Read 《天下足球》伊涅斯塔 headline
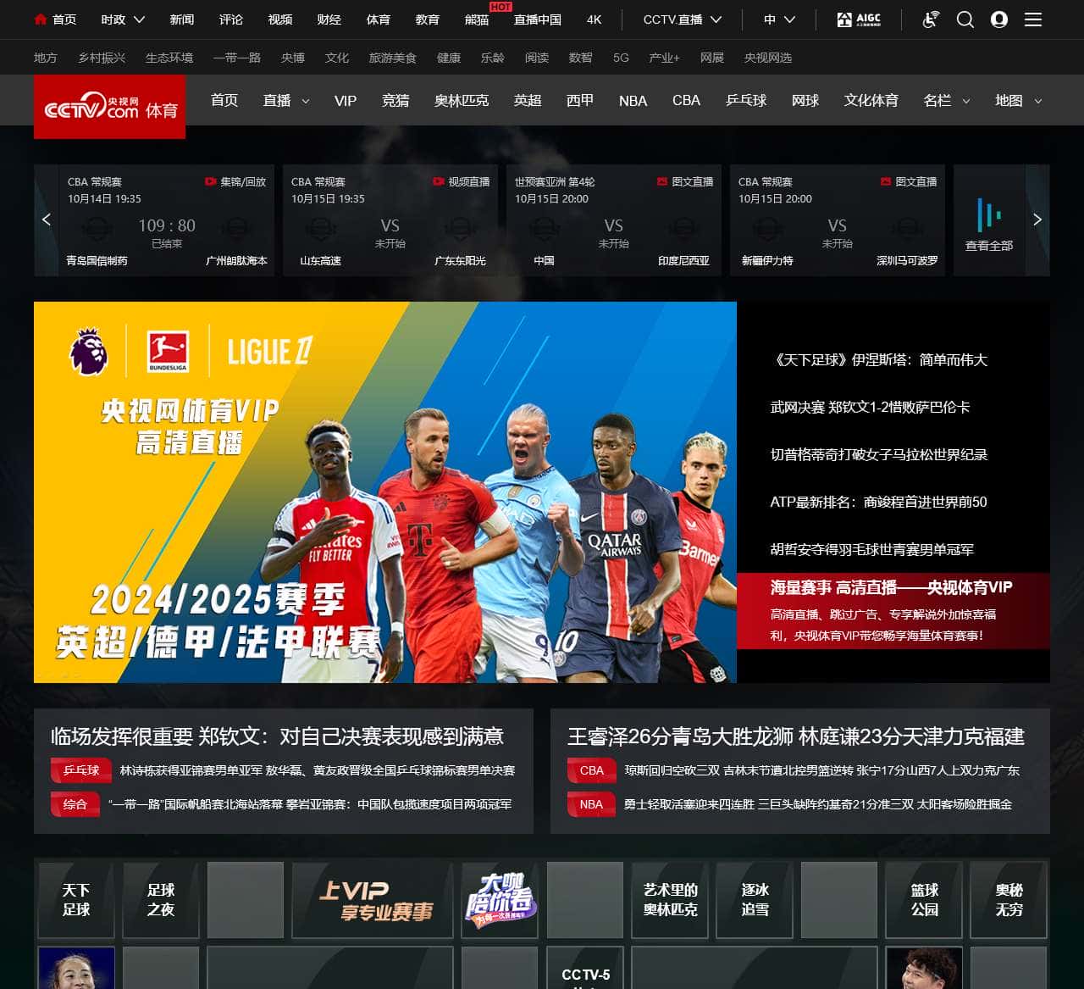 [879, 360]
